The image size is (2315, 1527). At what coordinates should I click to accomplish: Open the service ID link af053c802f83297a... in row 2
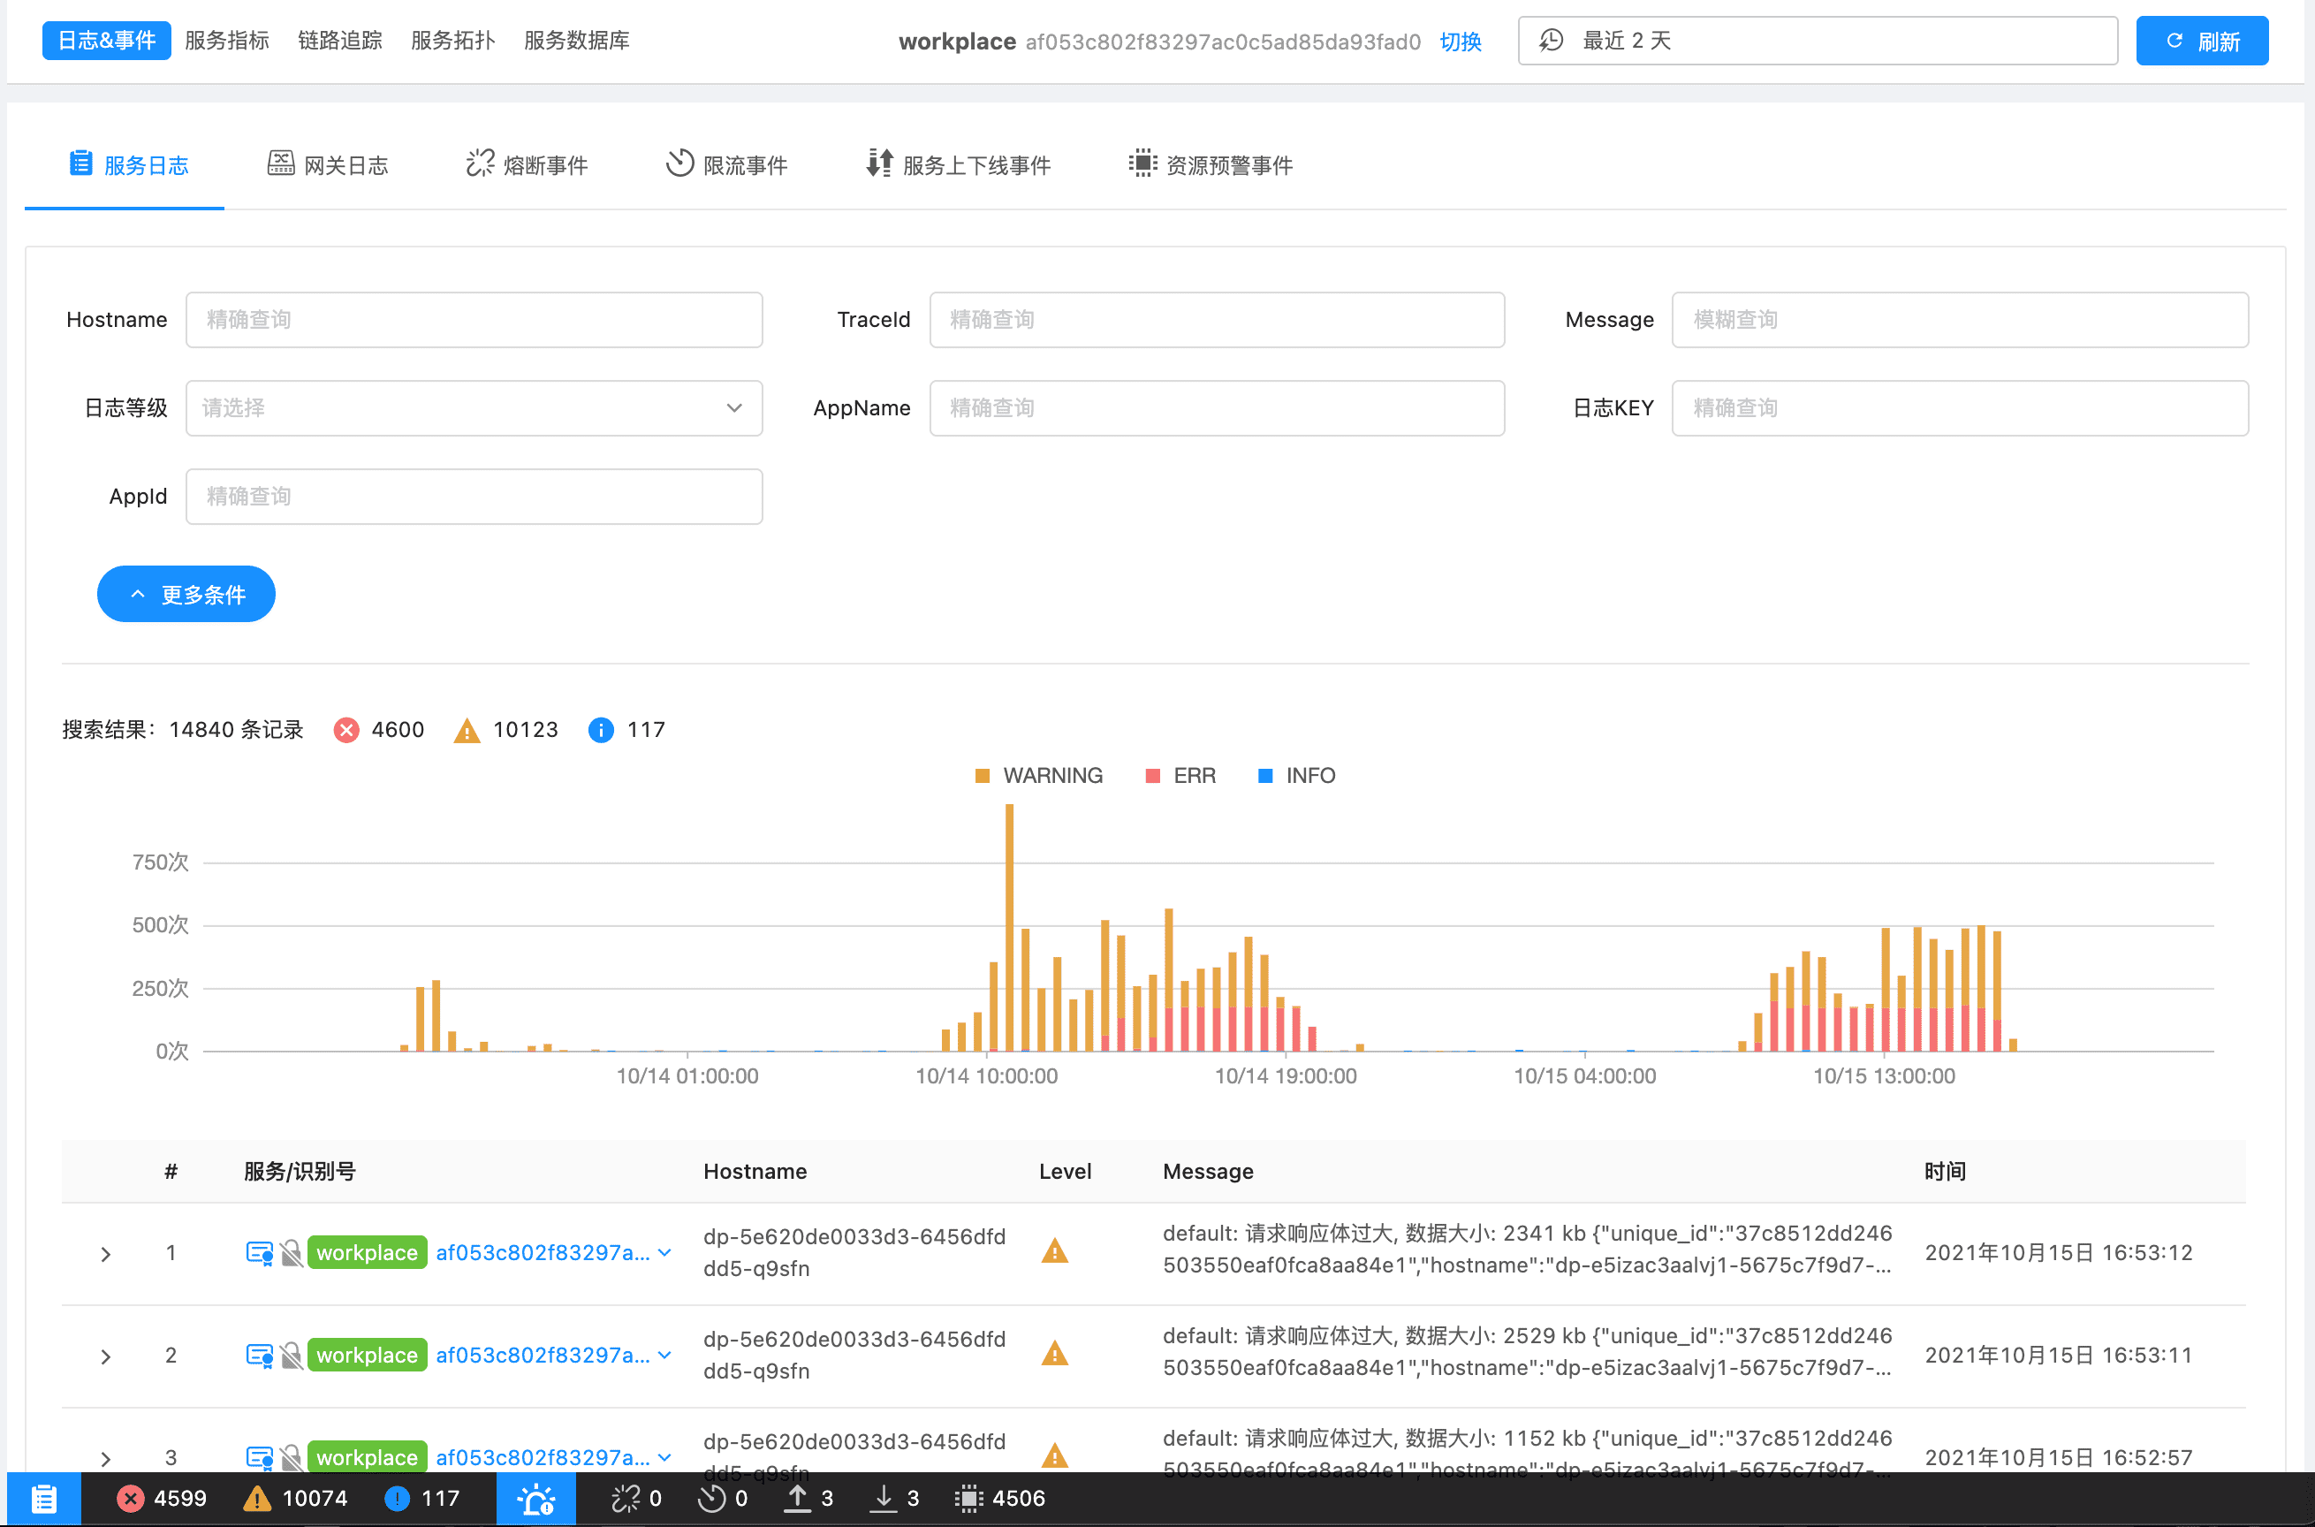click(543, 1355)
